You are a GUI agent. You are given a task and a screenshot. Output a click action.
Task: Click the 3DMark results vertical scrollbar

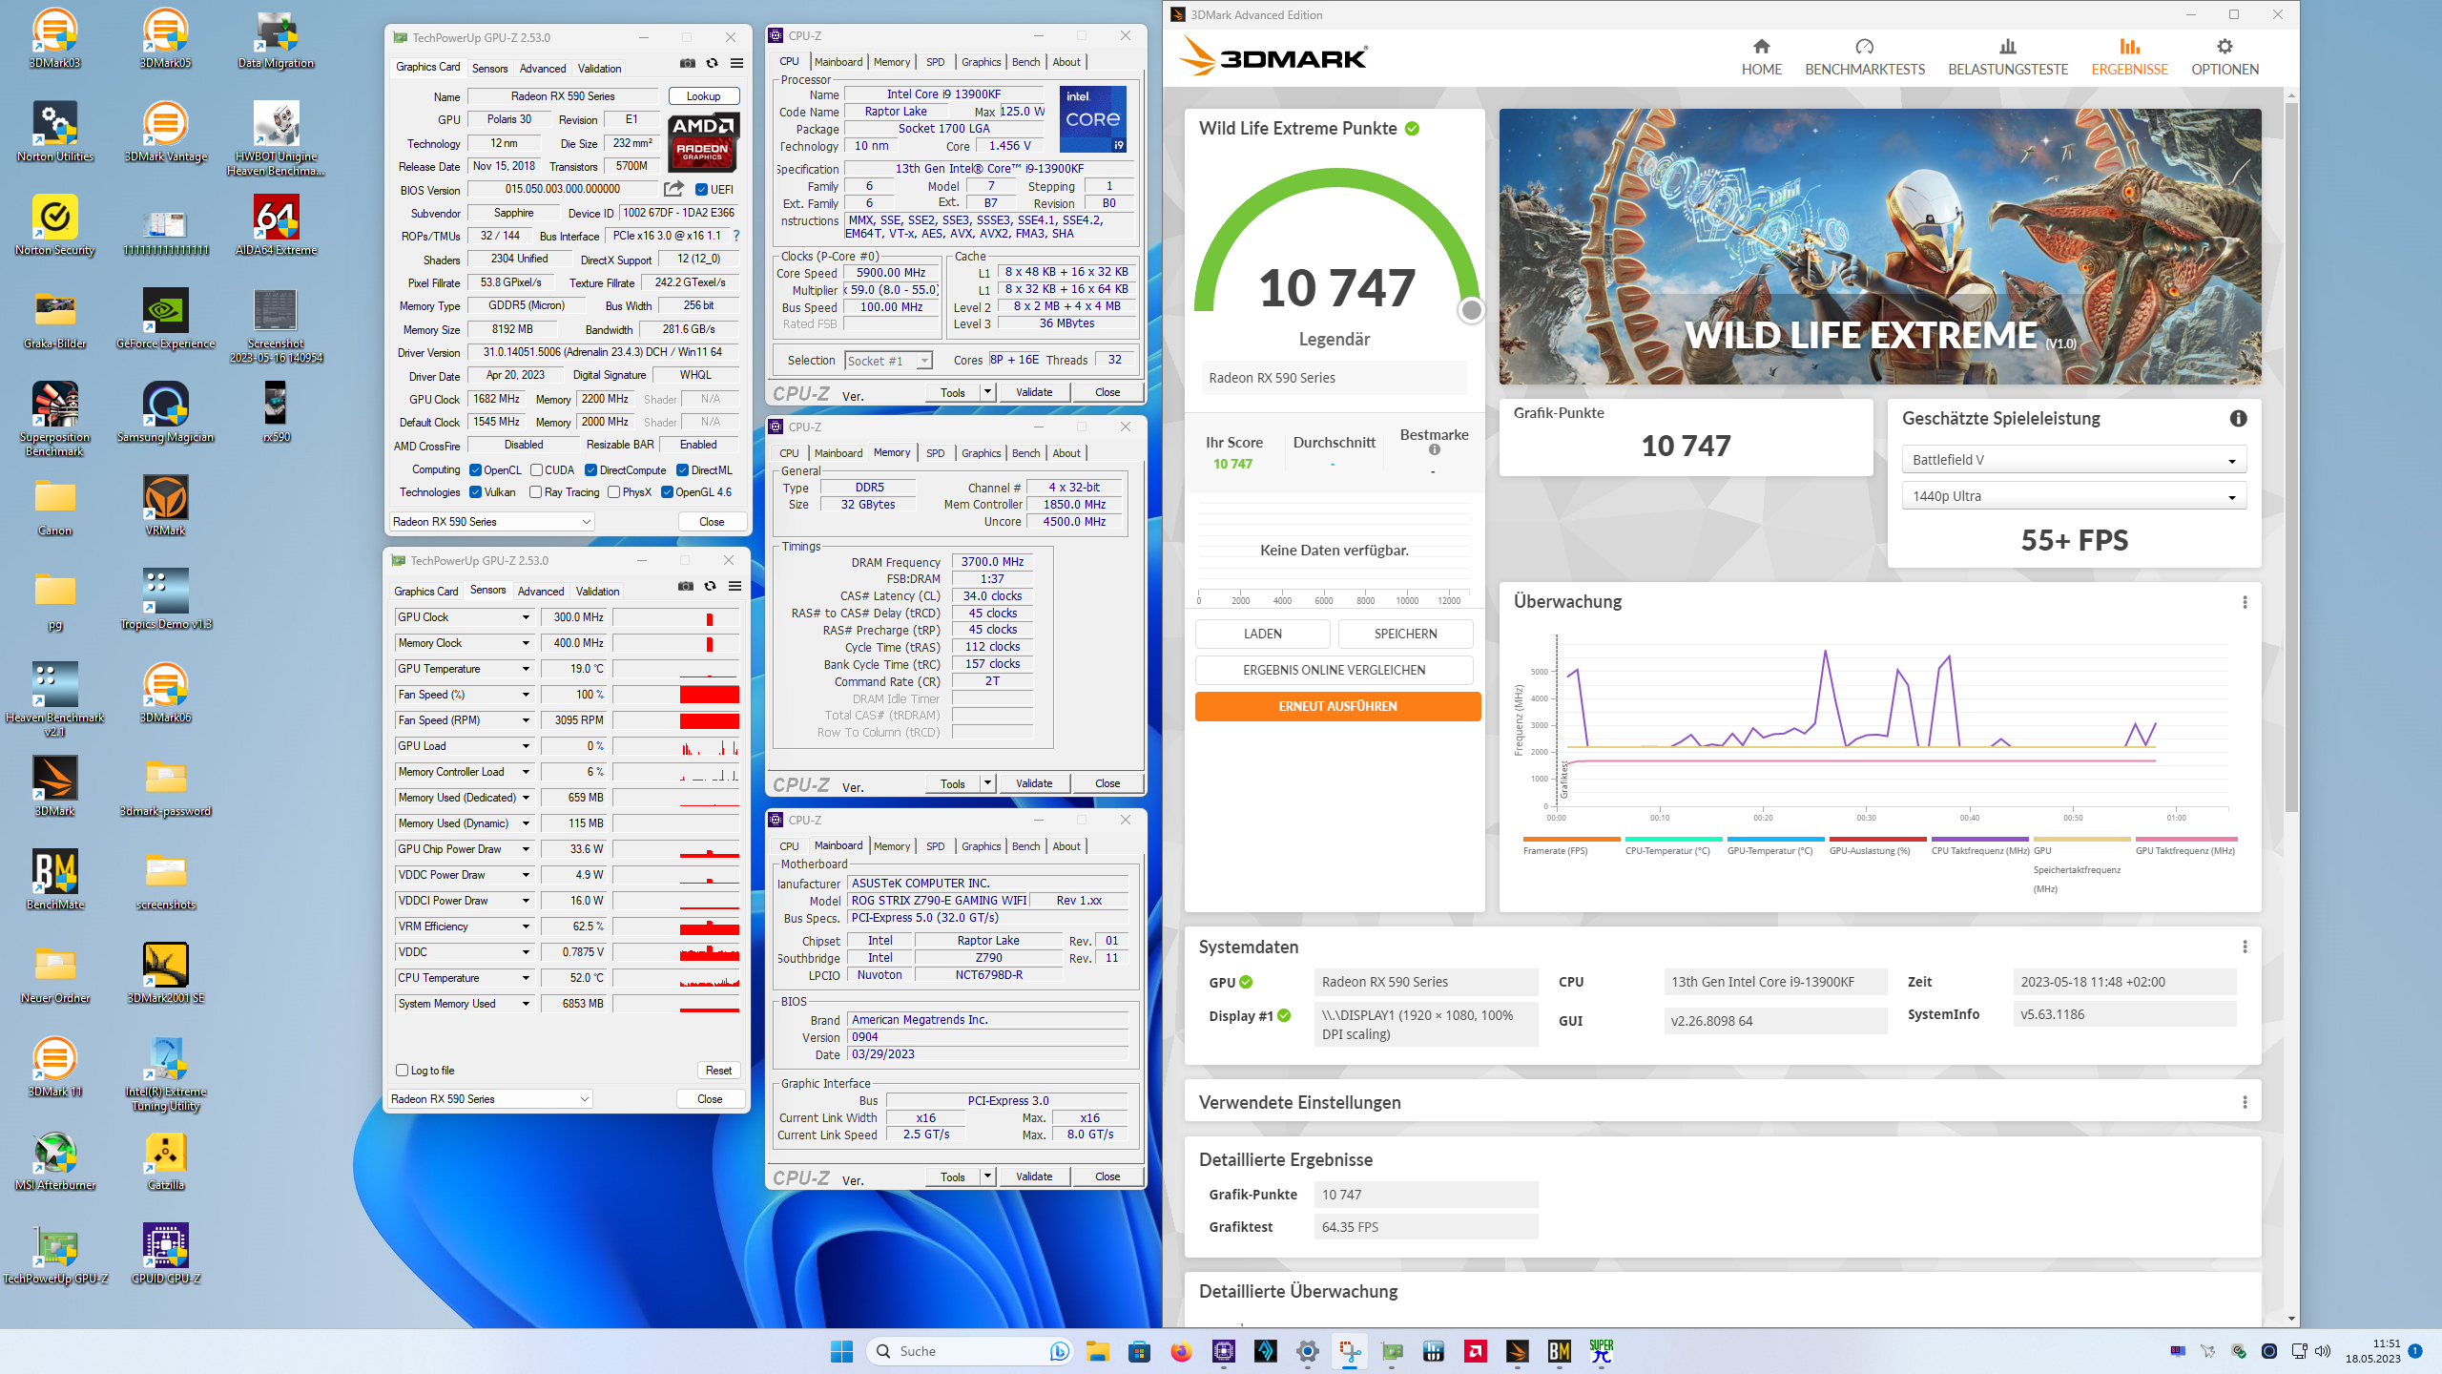coord(2291,458)
